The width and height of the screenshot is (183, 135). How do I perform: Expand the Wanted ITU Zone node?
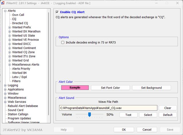pyautogui.click(x=9, y=56)
